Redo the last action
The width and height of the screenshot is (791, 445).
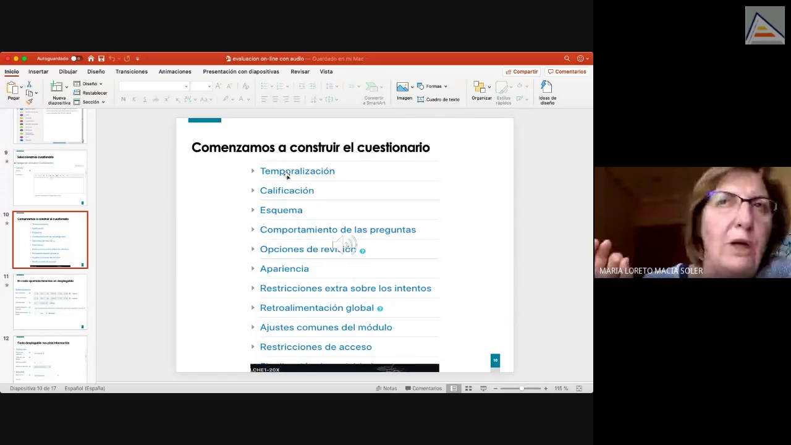(x=127, y=59)
